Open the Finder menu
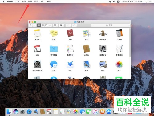 click(10, 2)
